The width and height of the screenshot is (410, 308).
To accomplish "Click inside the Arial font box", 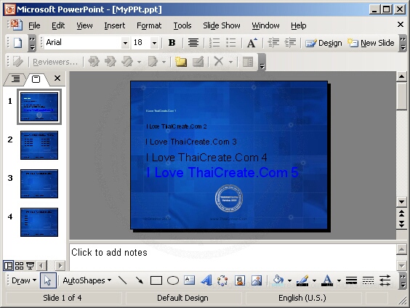I will [83, 43].
